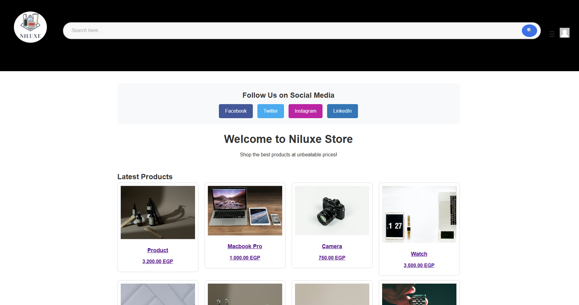The width and height of the screenshot is (579, 305).
Task: View the Macbook Pro image
Action: click(245, 211)
